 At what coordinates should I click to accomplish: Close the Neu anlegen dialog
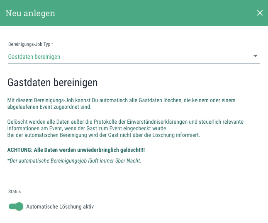[260, 13]
